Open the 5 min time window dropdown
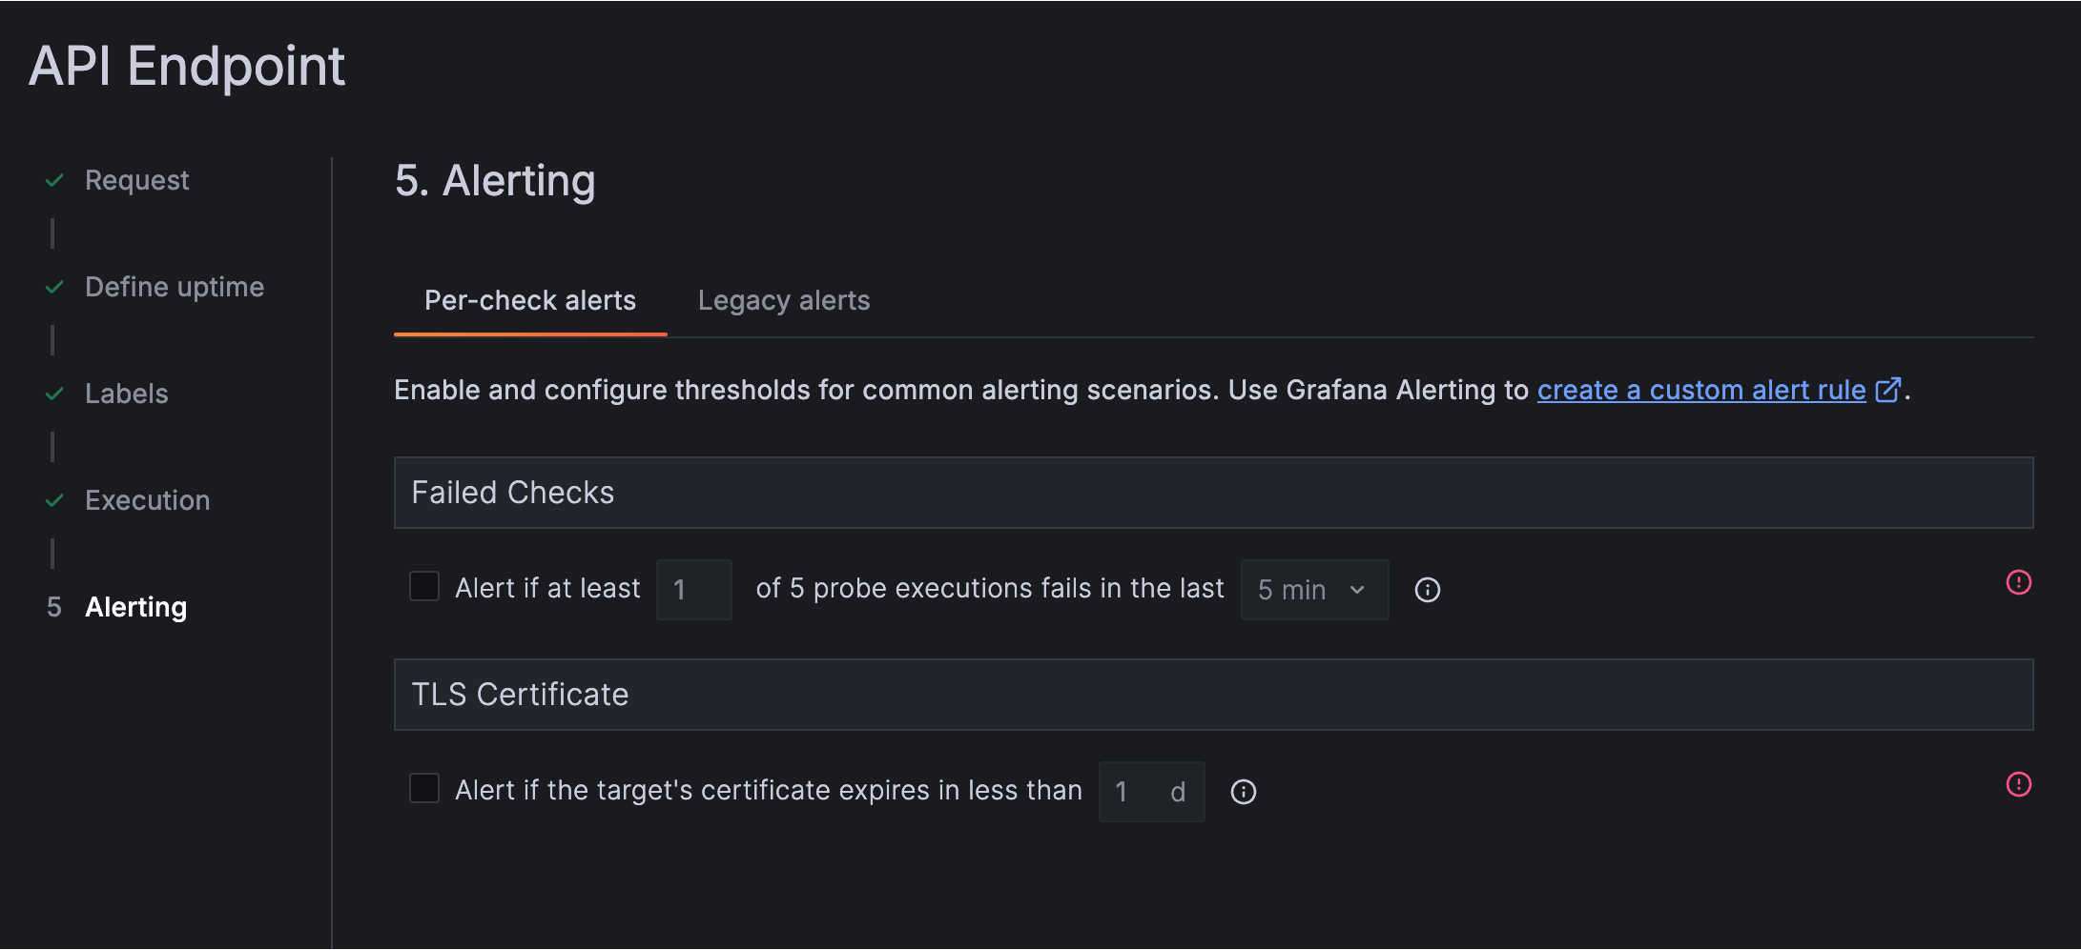 [1314, 590]
